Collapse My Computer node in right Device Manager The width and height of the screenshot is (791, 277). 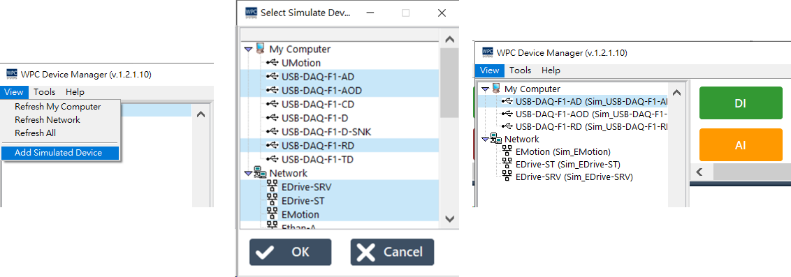[485, 89]
